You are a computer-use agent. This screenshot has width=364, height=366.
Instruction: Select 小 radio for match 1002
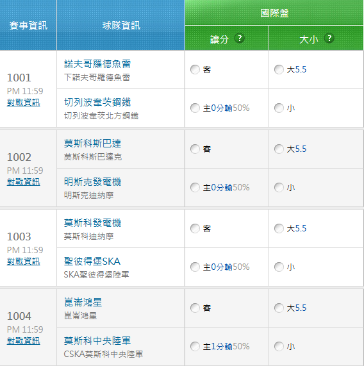279,187
